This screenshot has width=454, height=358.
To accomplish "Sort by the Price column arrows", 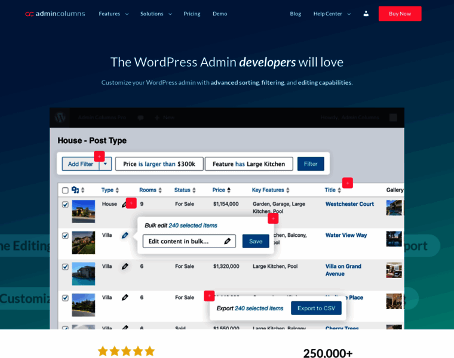I will [229, 190].
